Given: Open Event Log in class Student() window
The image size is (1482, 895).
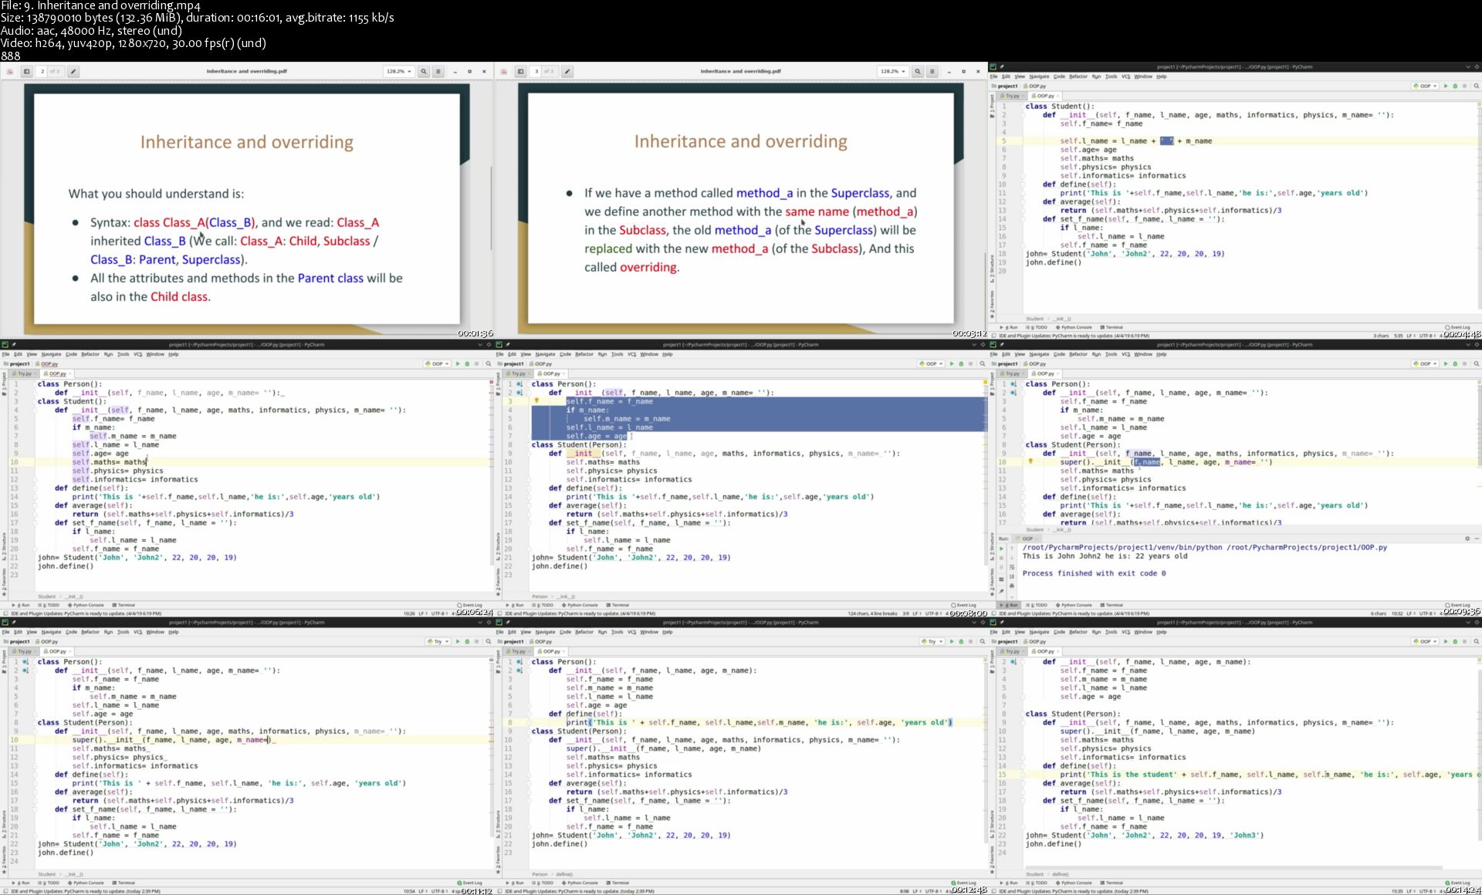Looking at the screenshot, I should pos(1457,327).
